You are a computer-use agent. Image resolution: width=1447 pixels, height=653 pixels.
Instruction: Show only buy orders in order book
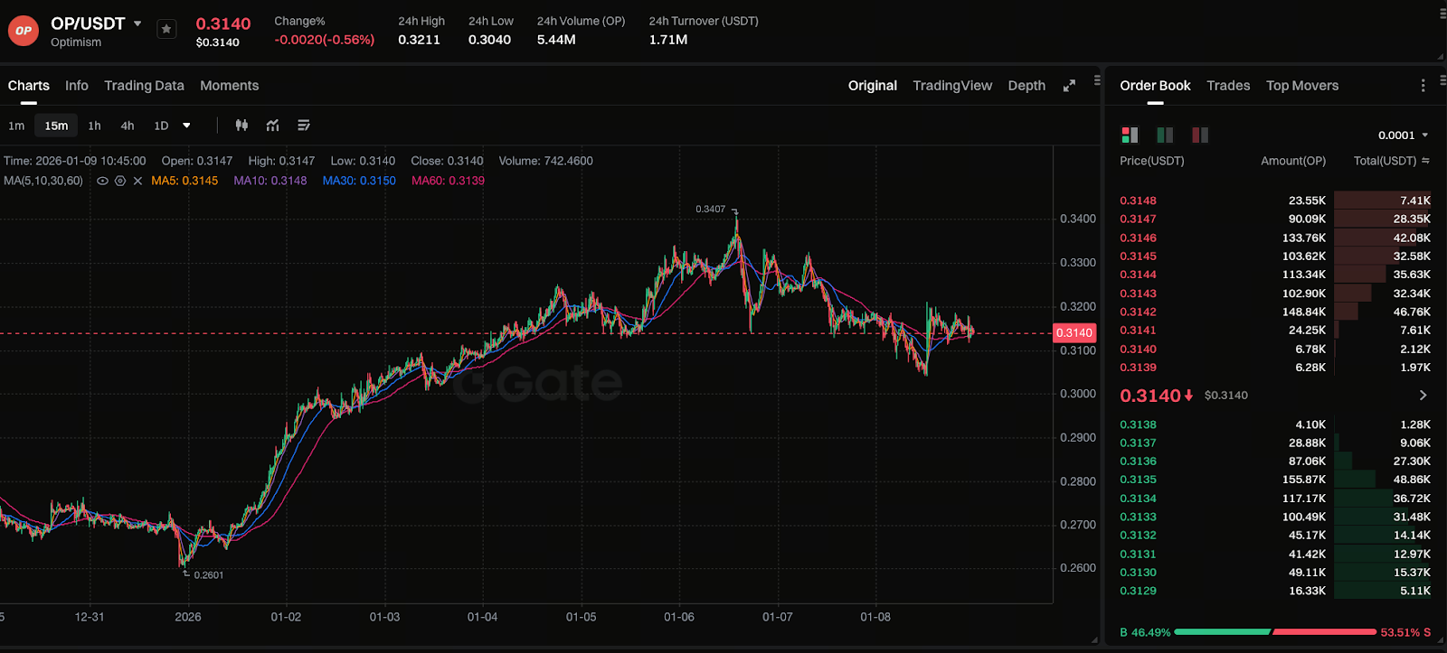1165,135
